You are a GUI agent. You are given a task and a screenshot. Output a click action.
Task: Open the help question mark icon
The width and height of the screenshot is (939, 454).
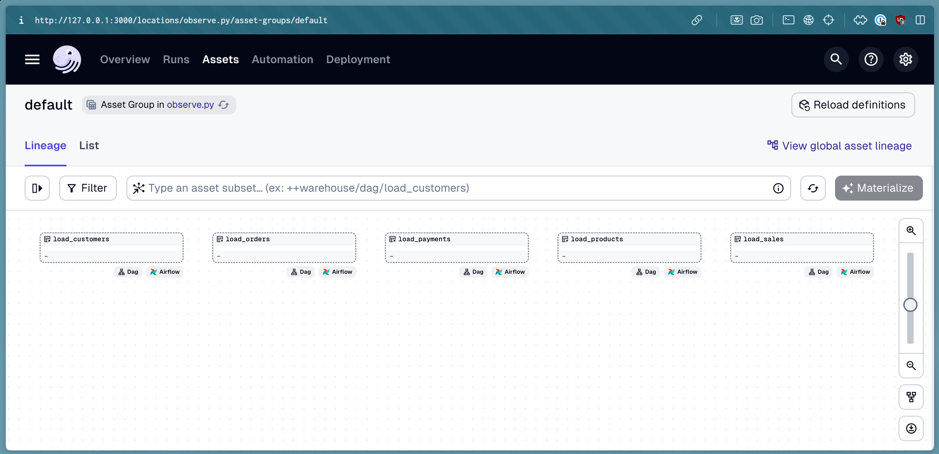(871, 59)
